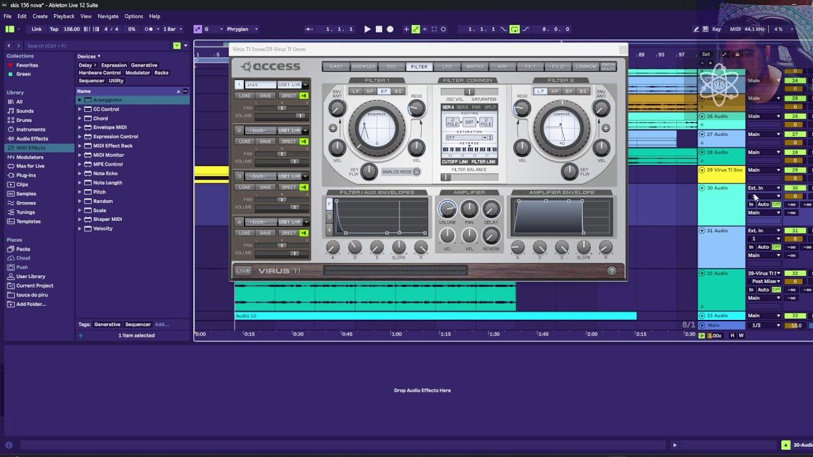The height and width of the screenshot is (457, 813).
Task: Enable Cutoff Link in Filter Common
Action: 455,162
